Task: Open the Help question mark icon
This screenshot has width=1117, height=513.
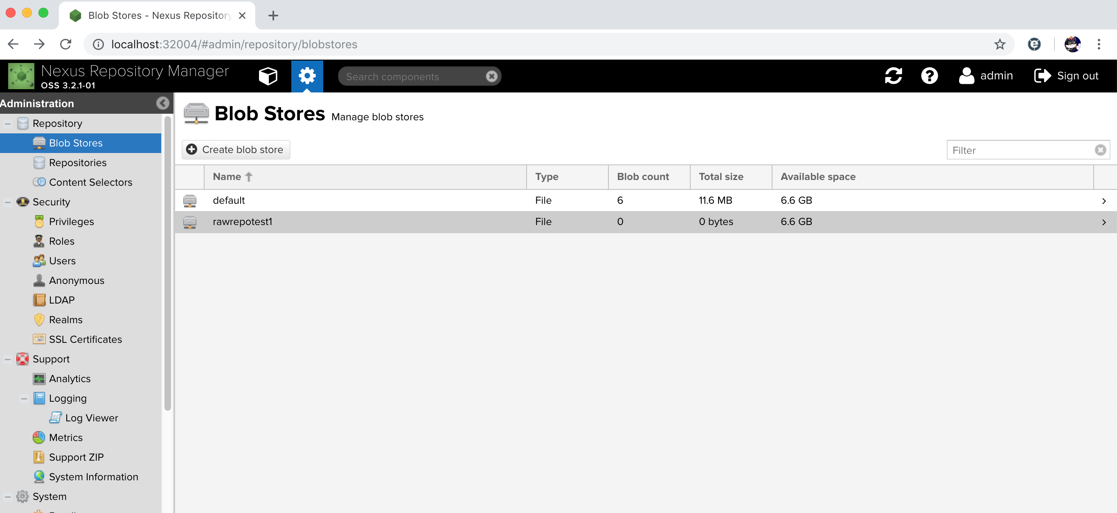Action: (x=929, y=76)
